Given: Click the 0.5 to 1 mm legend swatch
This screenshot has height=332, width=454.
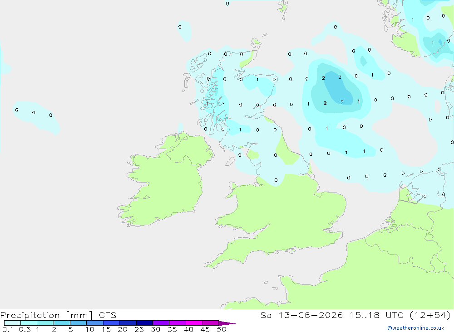Looking at the screenshot, I should pos(29,323).
